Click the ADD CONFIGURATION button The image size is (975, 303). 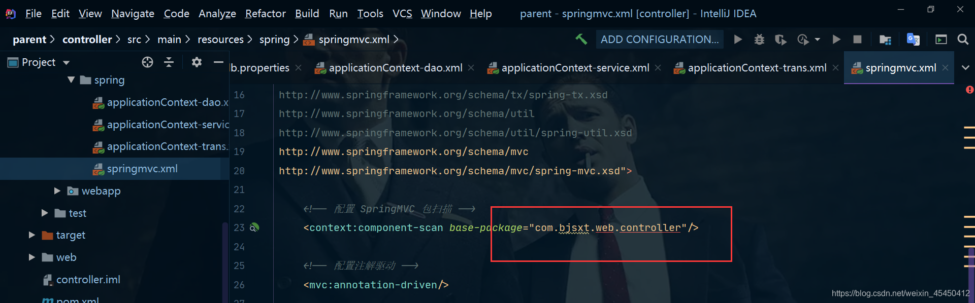(x=660, y=39)
